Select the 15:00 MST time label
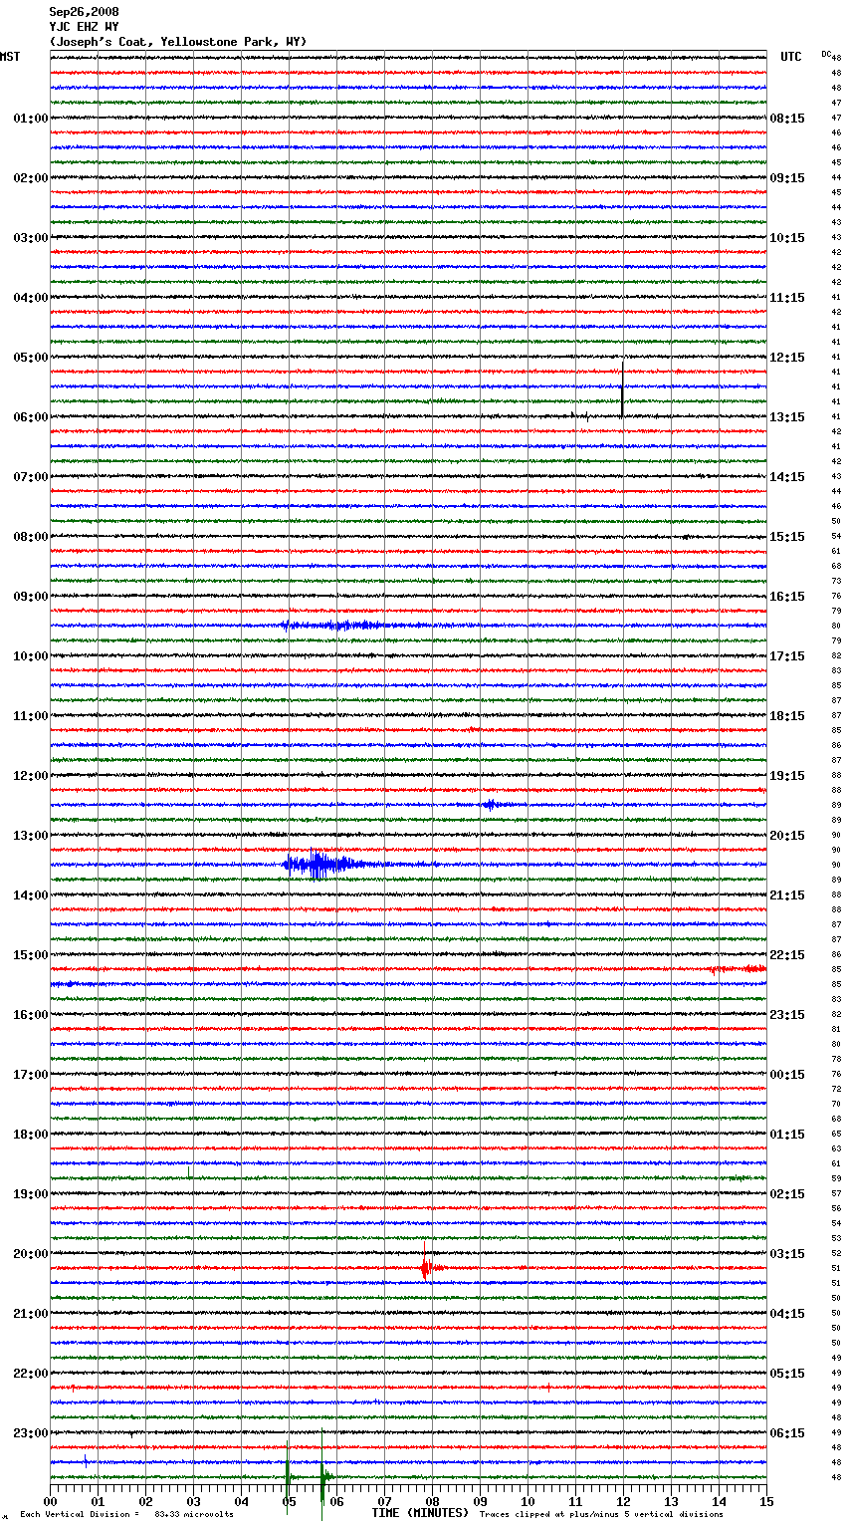The height and width of the screenshot is (1528, 846). click(31, 955)
